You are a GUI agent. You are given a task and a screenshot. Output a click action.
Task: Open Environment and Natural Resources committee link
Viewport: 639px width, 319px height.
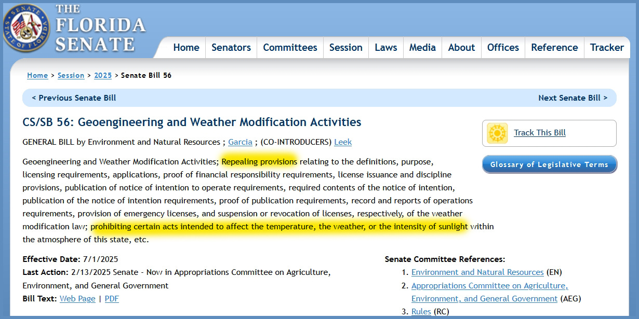(477, 272)
